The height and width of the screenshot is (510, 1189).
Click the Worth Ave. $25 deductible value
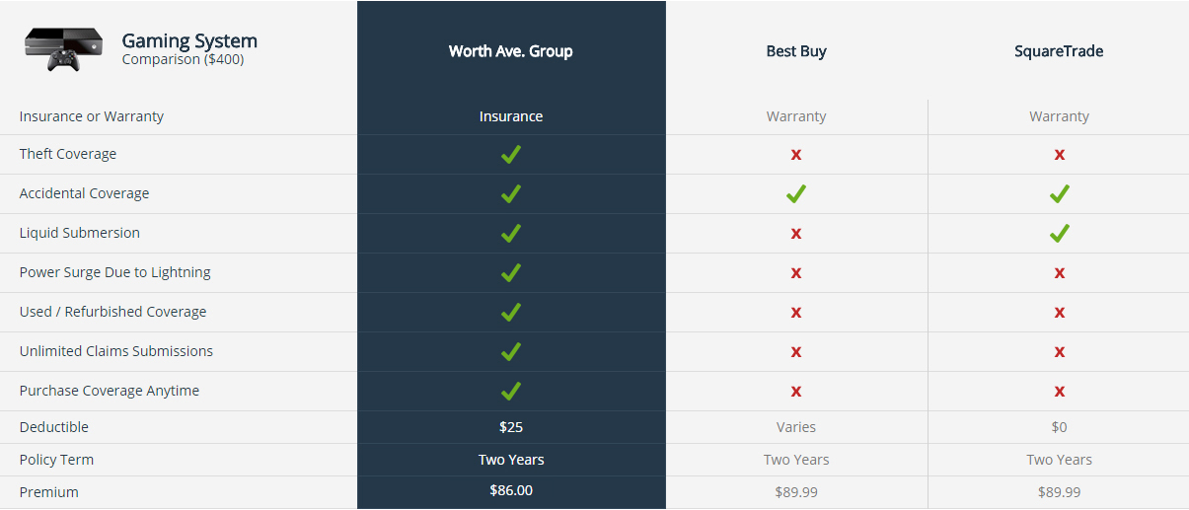click(511, 427)
